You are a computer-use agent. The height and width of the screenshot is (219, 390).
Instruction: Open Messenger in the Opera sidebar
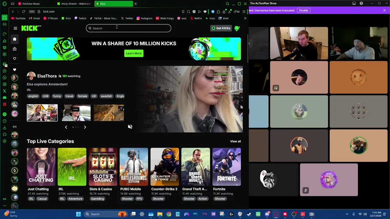click(x=5, y=71)
